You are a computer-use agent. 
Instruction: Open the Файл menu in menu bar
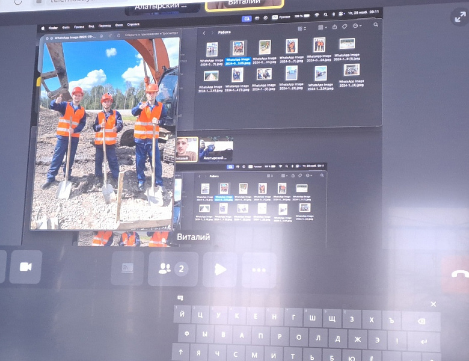tap(66, 28)
